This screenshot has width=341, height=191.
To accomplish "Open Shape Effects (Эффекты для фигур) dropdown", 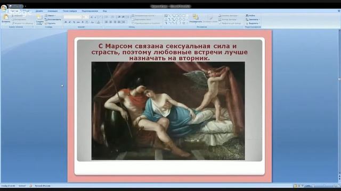I will [x=230, y=23].
